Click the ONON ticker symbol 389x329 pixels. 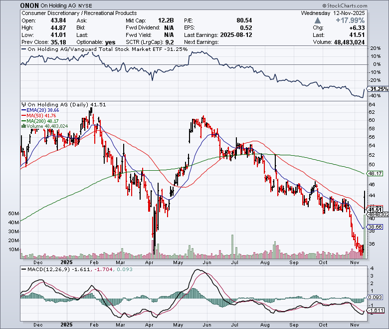(x=29, y=5)
